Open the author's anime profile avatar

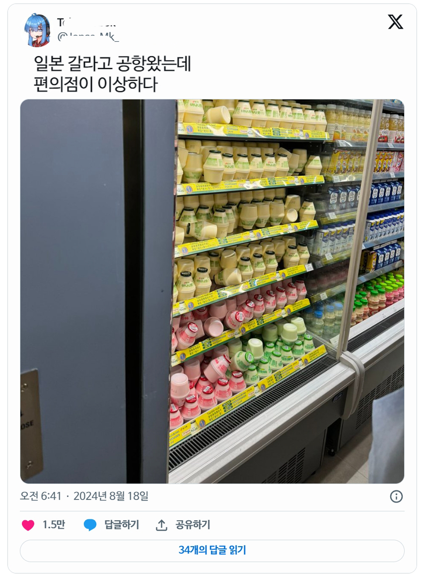[37, 30]
